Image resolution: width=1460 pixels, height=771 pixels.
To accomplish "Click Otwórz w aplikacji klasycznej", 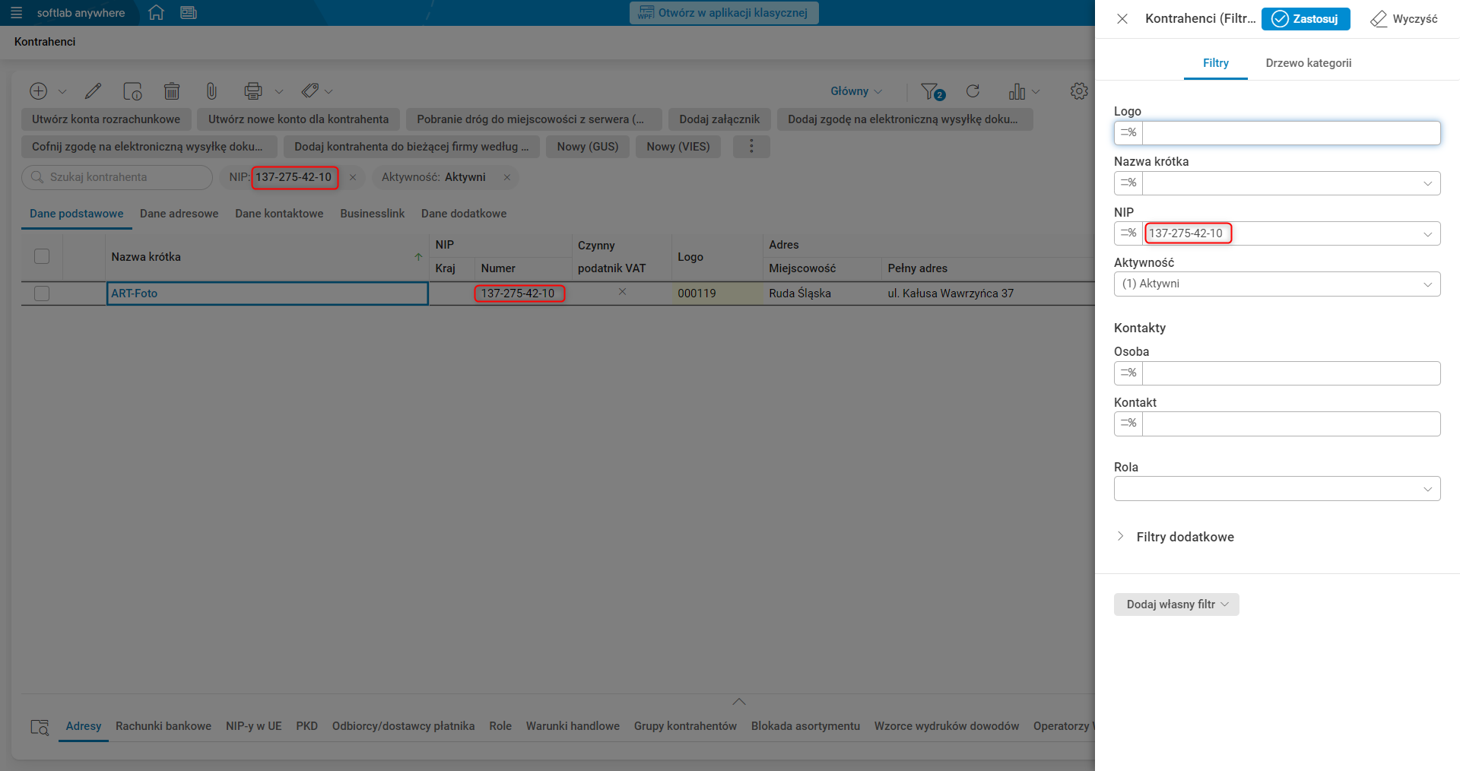I will click(x=724, y=13).
